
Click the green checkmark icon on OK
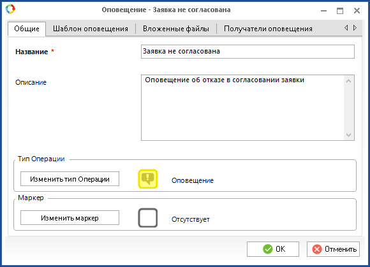(267, 249)
